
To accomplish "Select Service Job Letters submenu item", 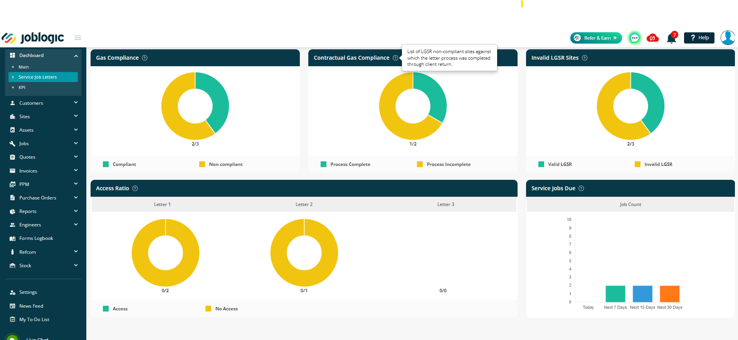I will 43,77.
